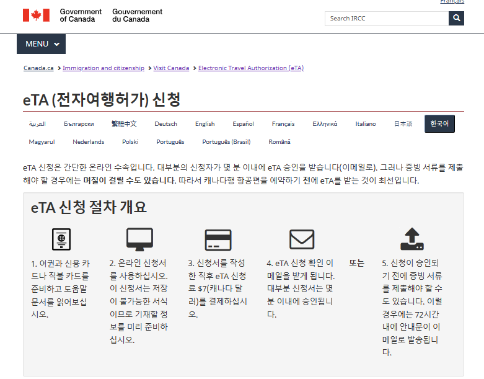
Task: Select the Nederlands language tab
Action: [x=89, y=142]
